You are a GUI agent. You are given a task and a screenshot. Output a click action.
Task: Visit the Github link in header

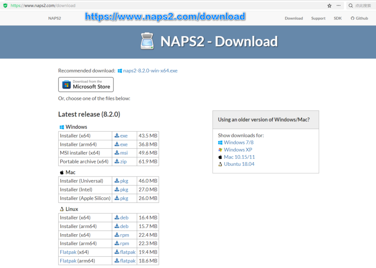click(x=359, y=18)
